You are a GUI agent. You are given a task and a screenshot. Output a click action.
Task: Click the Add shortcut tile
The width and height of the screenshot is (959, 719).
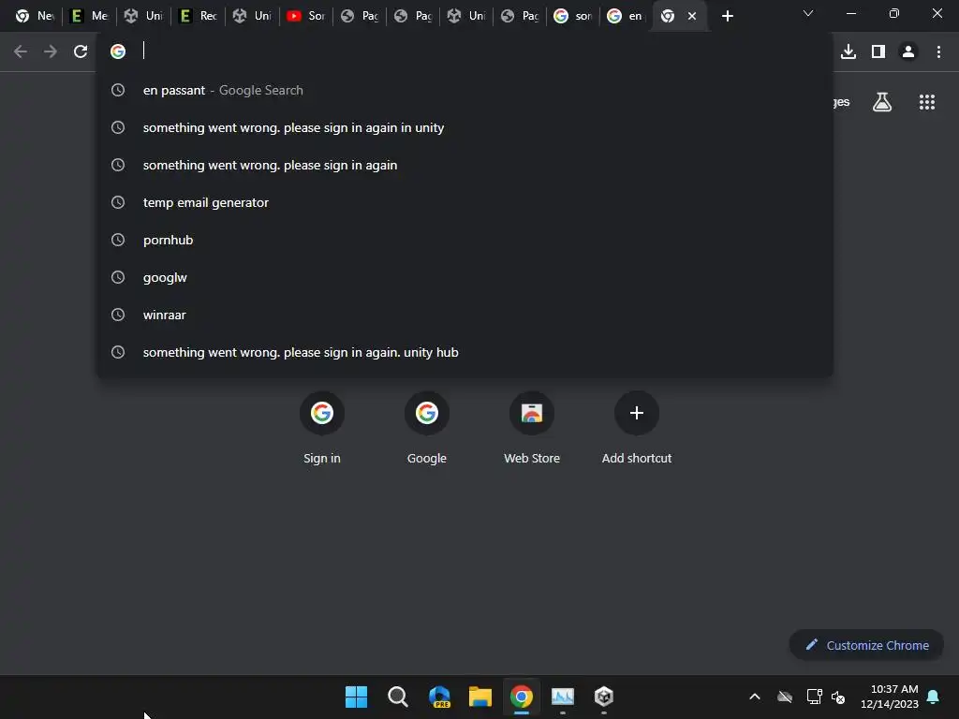pos(637,428)
